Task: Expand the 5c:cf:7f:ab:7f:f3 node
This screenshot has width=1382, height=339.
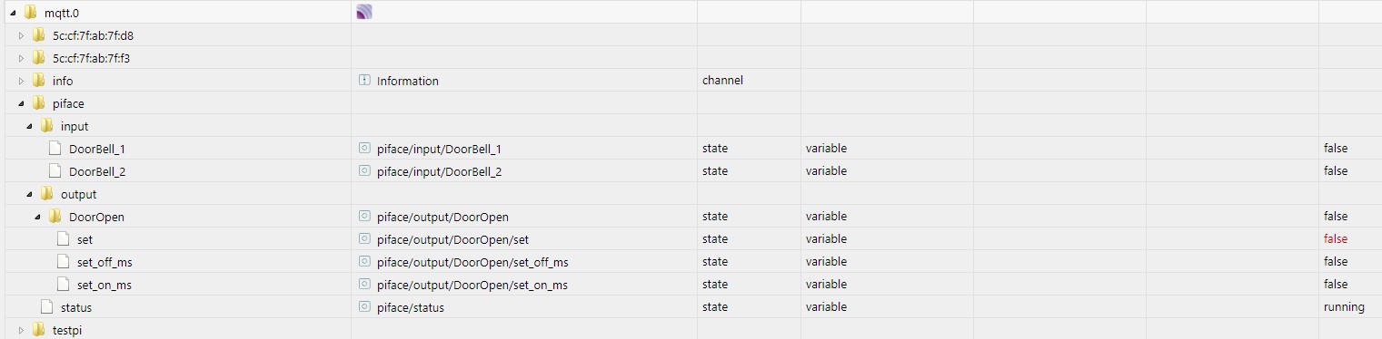Action: point(22,58)
